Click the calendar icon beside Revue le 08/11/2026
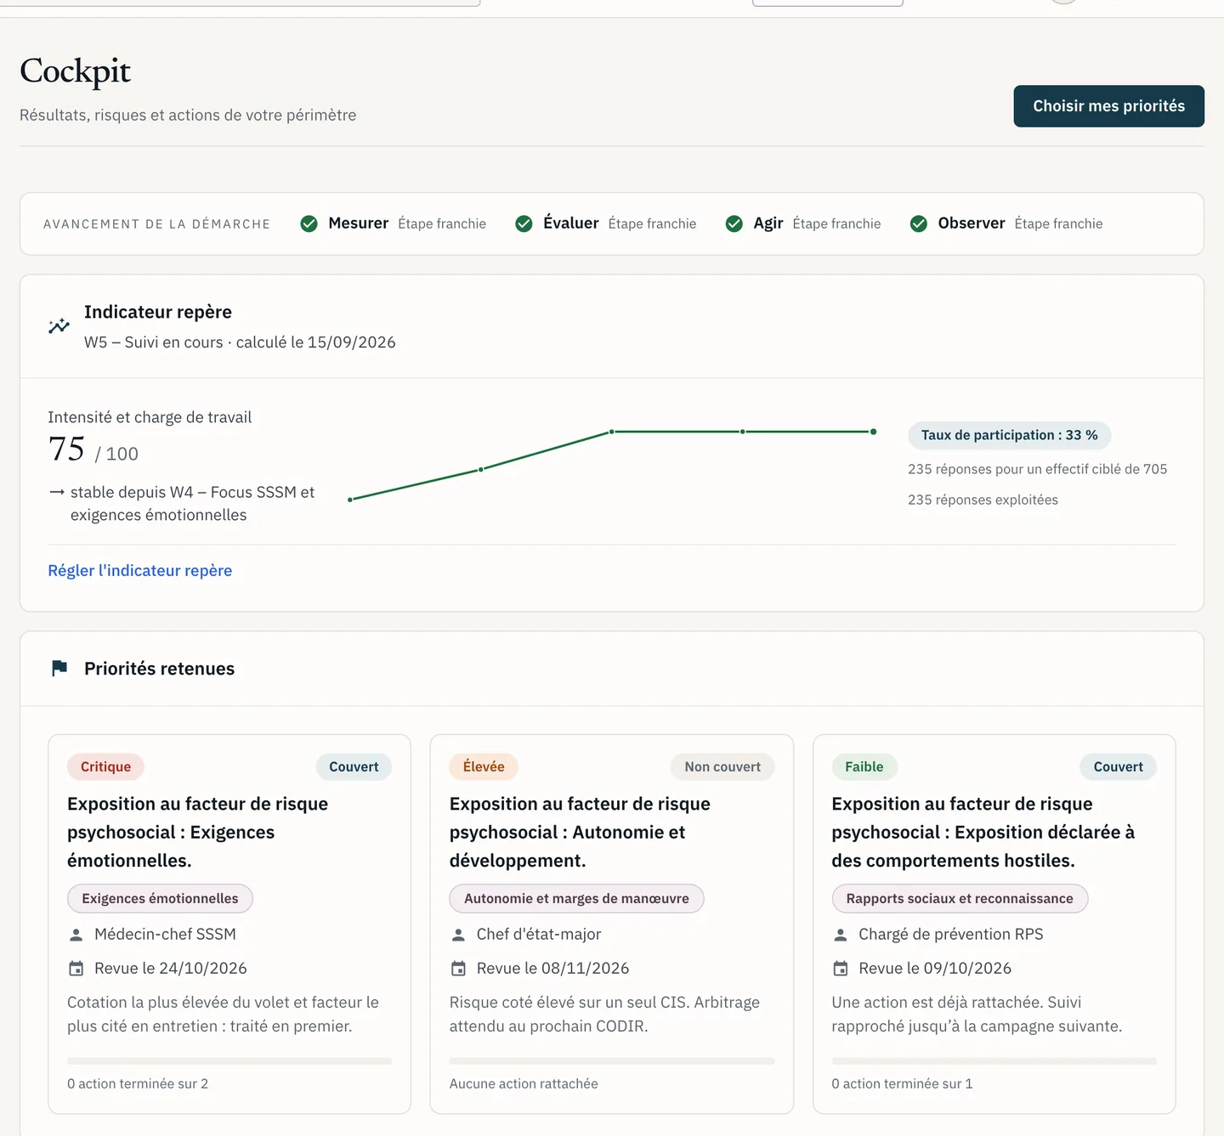This screenshot has width=1224, height=1136. [458, 969]
